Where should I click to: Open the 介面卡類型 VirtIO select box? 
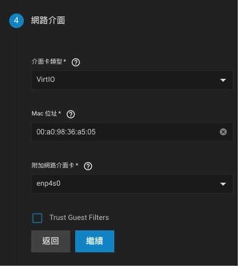(x=133, y=80)
